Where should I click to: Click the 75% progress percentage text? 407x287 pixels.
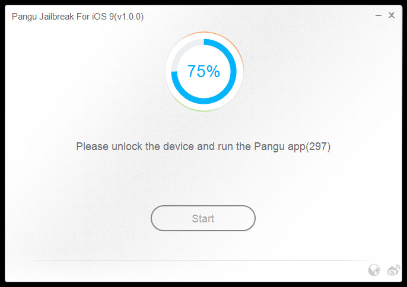pyautogui.click(x=203, y=72)
